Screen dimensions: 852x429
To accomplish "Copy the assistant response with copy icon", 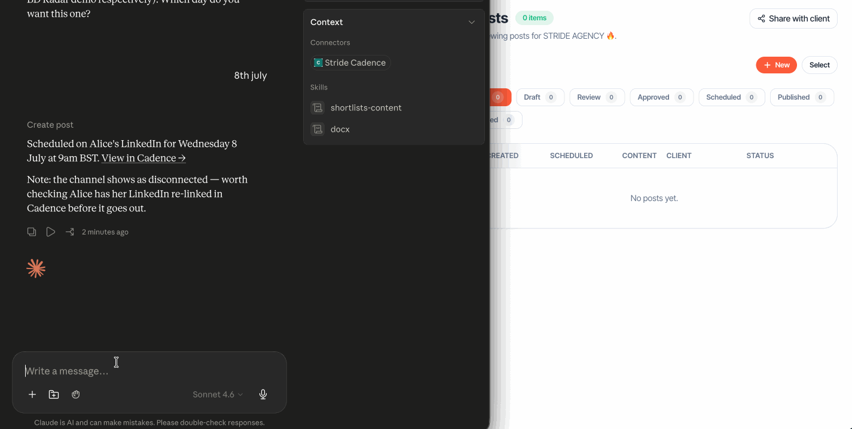I will 32,232.
